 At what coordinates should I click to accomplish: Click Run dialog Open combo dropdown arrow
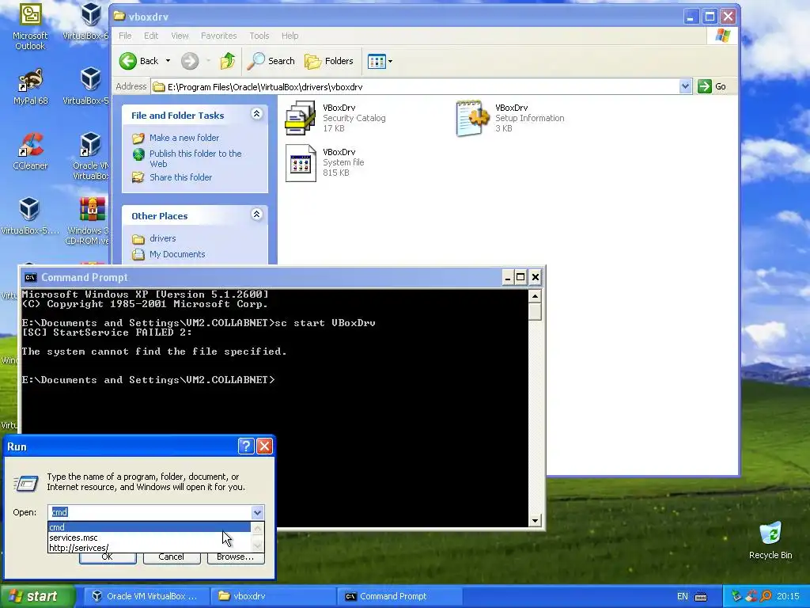tap(257, 512)
